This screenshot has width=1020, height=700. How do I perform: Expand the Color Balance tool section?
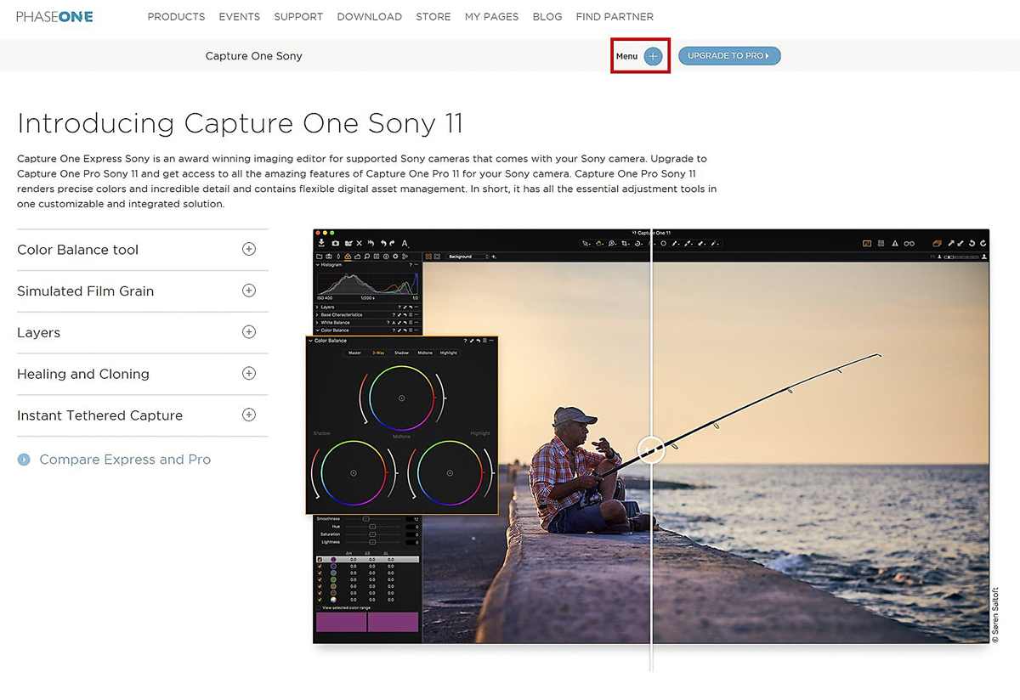pyautogui.click(x=249, y=249)
